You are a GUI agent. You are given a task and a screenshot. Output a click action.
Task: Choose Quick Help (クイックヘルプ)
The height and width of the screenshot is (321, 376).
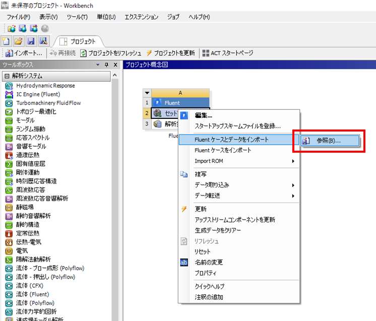pos(239,286)
